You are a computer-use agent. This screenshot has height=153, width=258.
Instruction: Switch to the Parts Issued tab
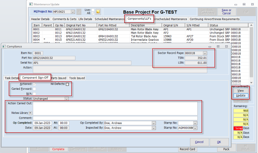59,78
